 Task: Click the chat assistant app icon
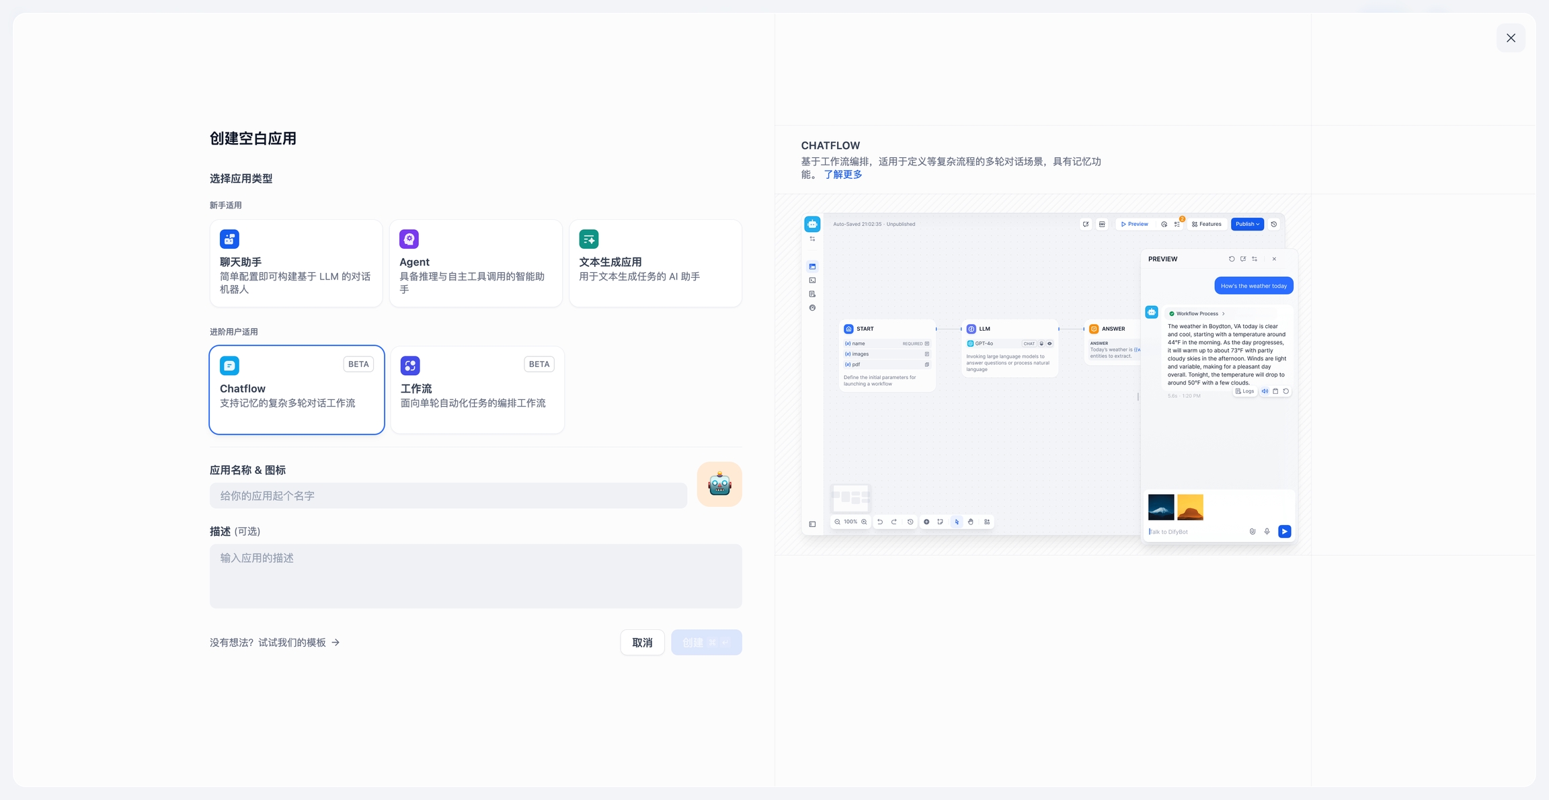point(229,239)
